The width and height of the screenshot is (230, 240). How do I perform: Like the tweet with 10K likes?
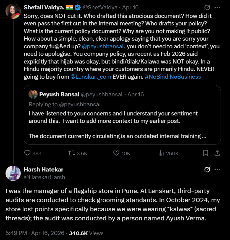(116, 153)
